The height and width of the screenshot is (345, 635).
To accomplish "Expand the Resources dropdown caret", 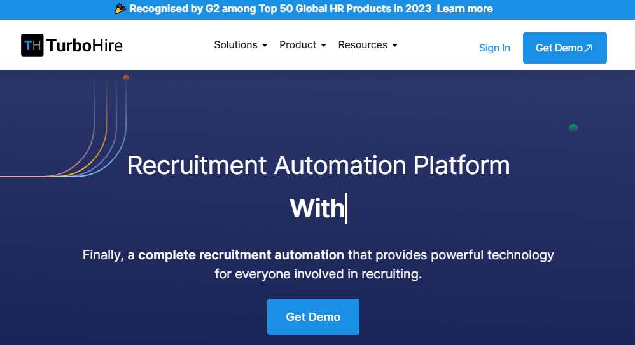I will click(x=394, y=46).
